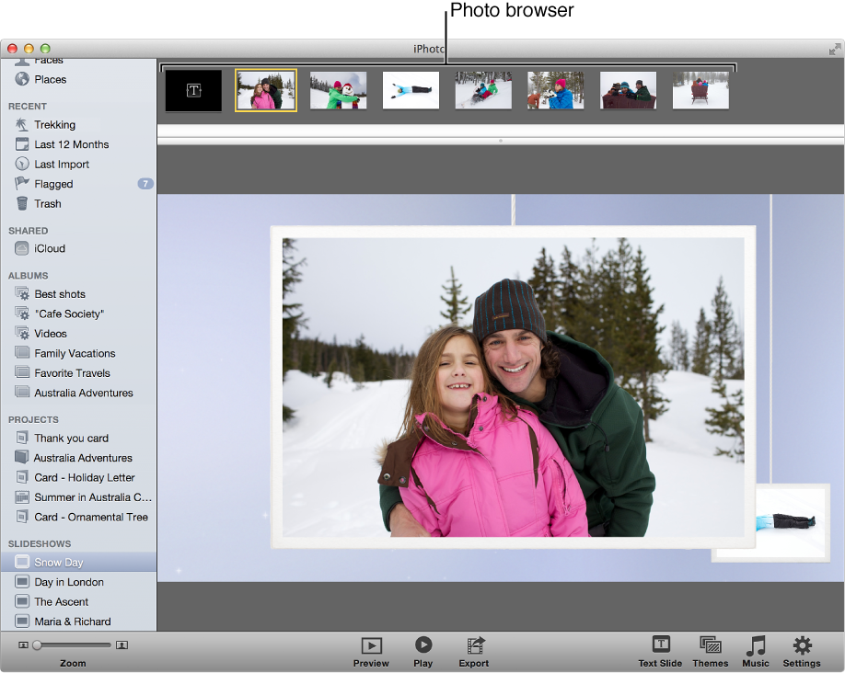Open the Flagged photos collection
Screen dimensions: 845x673
pos(59,183)
